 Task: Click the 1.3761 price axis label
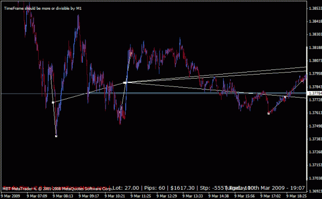[x=315, y=113]
